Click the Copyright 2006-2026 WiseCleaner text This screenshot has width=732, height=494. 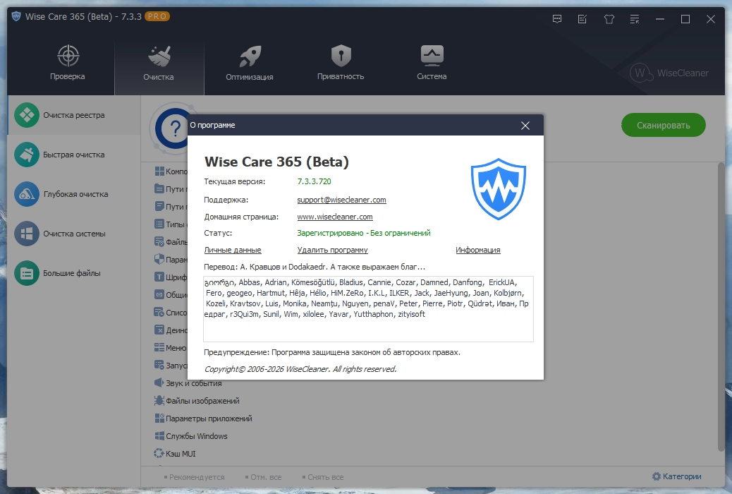click(x=300, y=369)
